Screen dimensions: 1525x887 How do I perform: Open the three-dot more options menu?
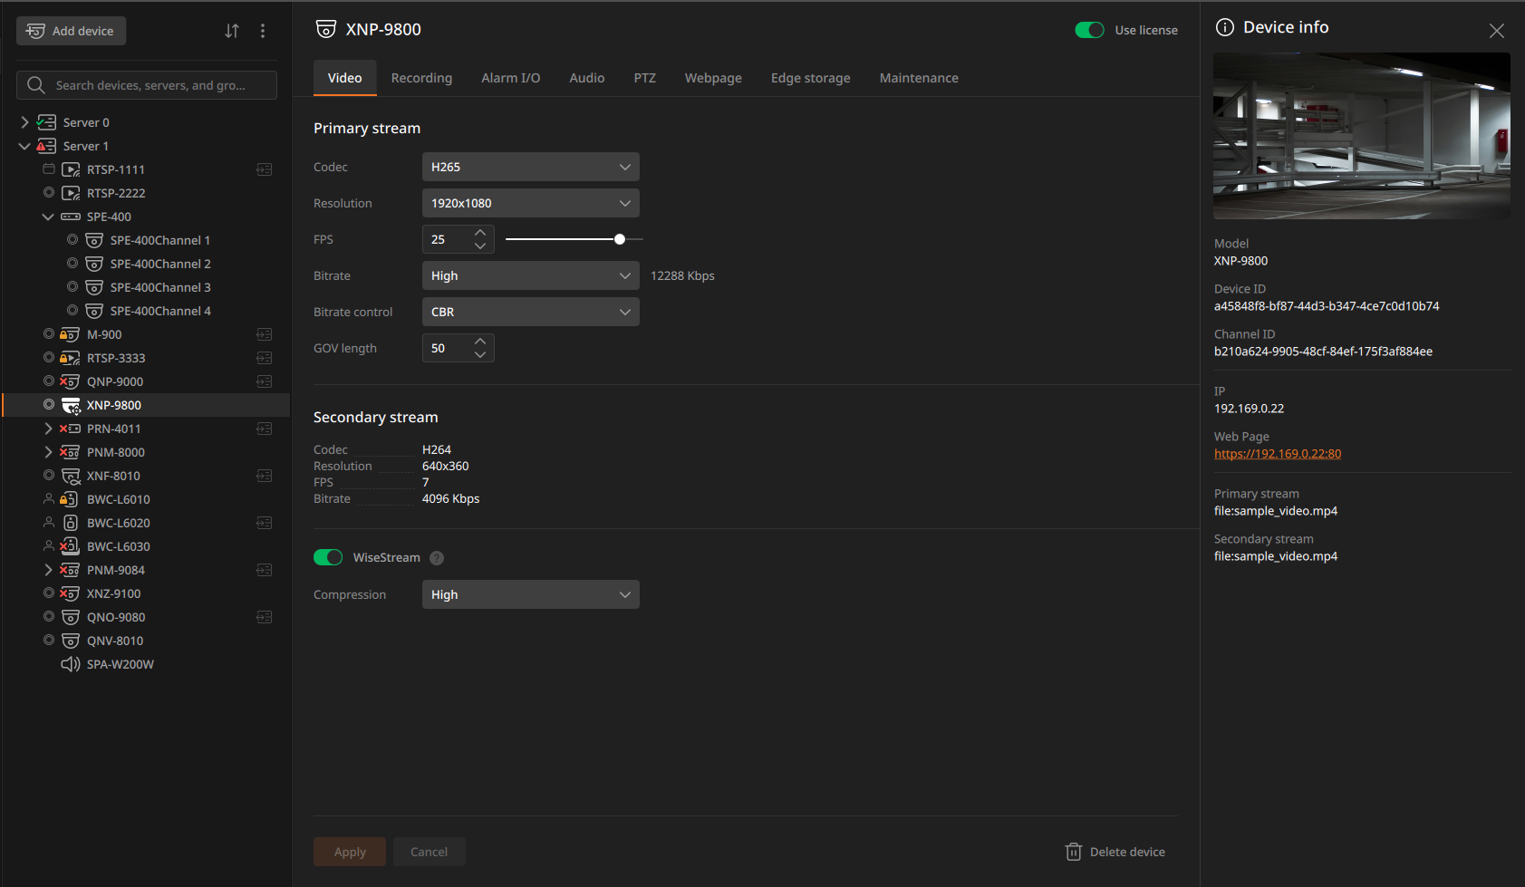point(263,31)
